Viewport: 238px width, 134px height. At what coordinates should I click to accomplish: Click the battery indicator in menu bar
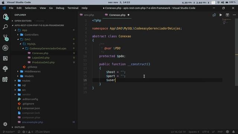pyautogui.click(x=227, y=3)
